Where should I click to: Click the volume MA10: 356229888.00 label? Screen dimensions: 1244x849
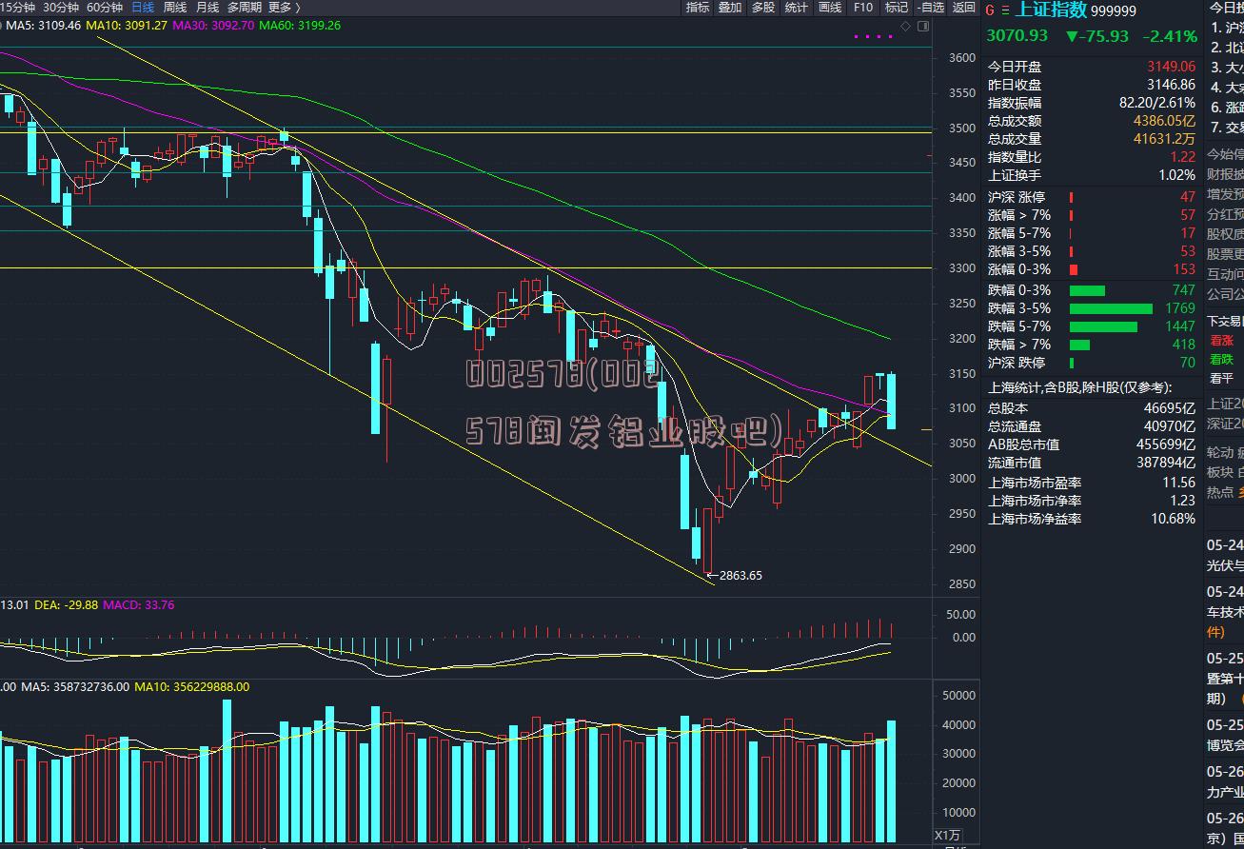click(x=192, y=686)
